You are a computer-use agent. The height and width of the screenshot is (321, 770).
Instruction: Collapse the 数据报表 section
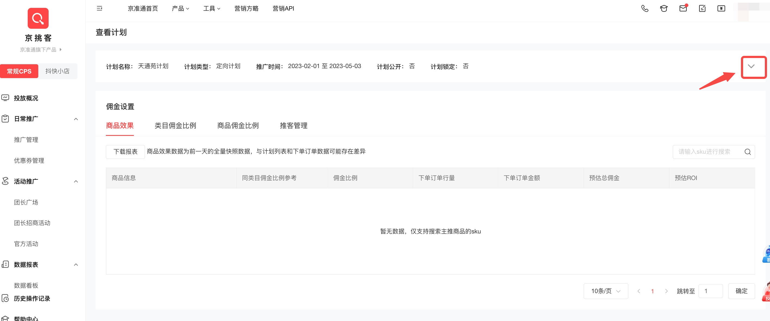(x=76, y=265)
